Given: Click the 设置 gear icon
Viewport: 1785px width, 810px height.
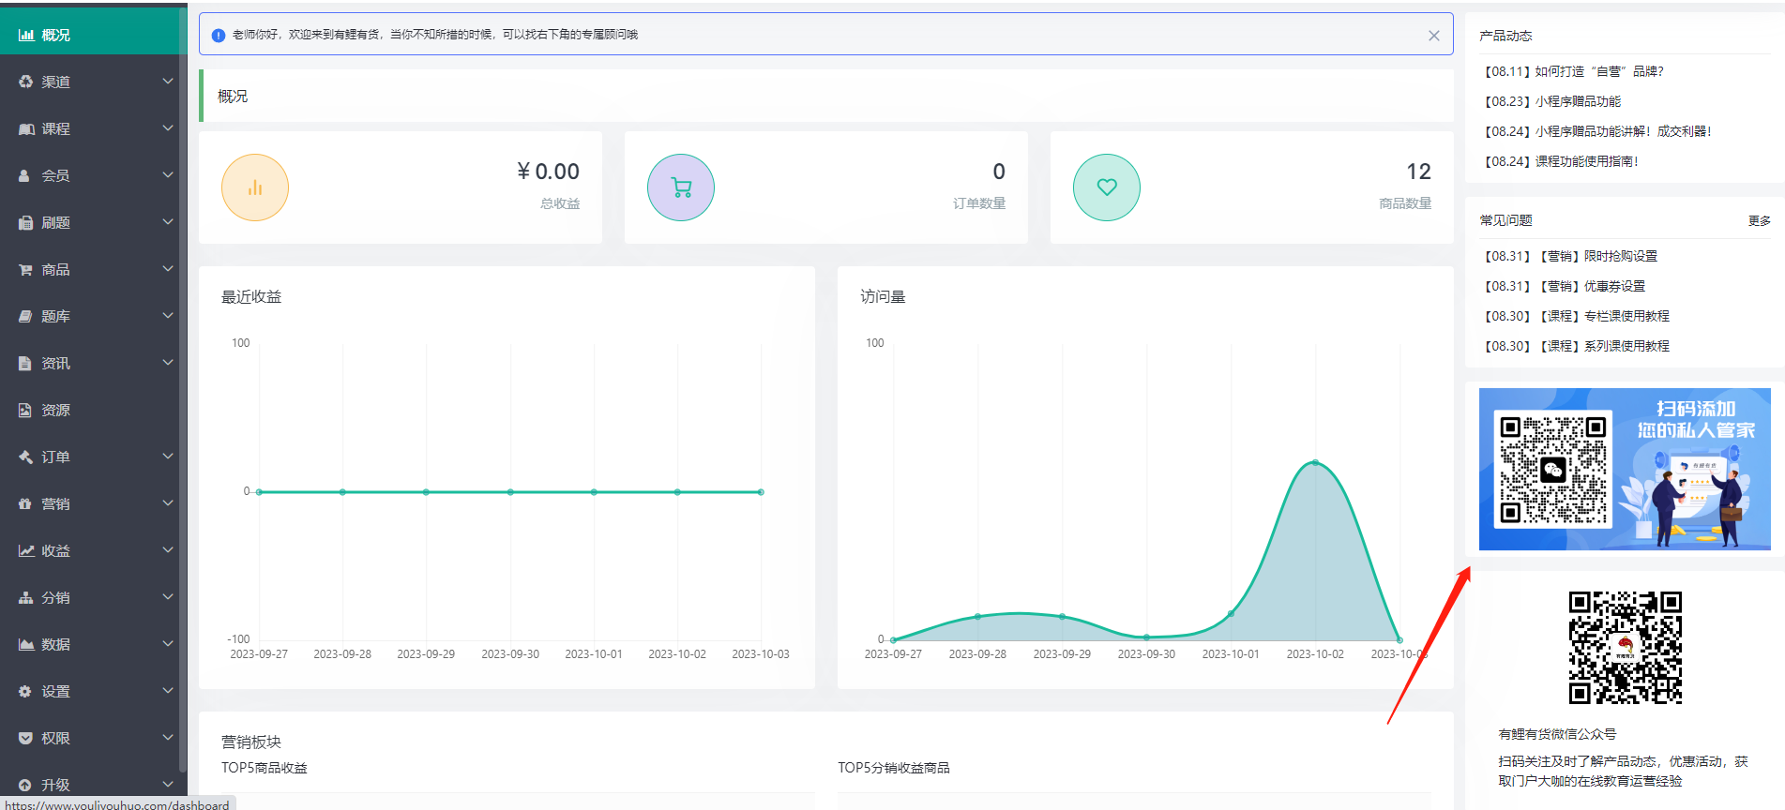Looking at the screenshot, I should coord(25,691).
